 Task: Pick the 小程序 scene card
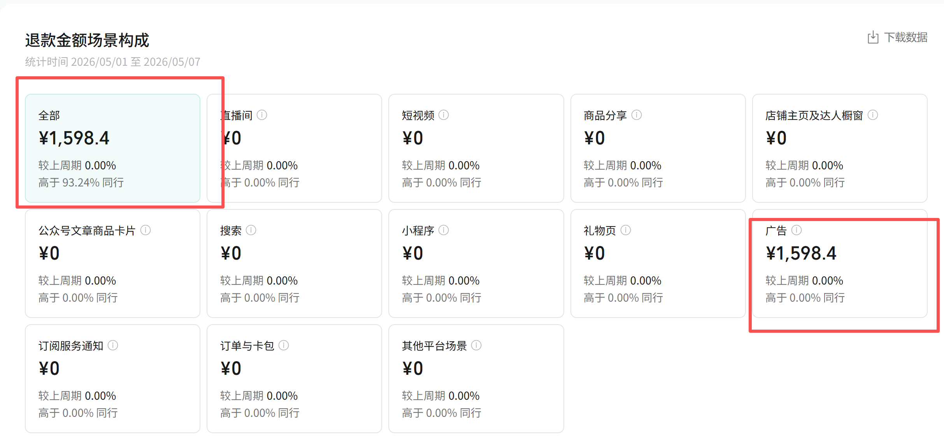476,263
